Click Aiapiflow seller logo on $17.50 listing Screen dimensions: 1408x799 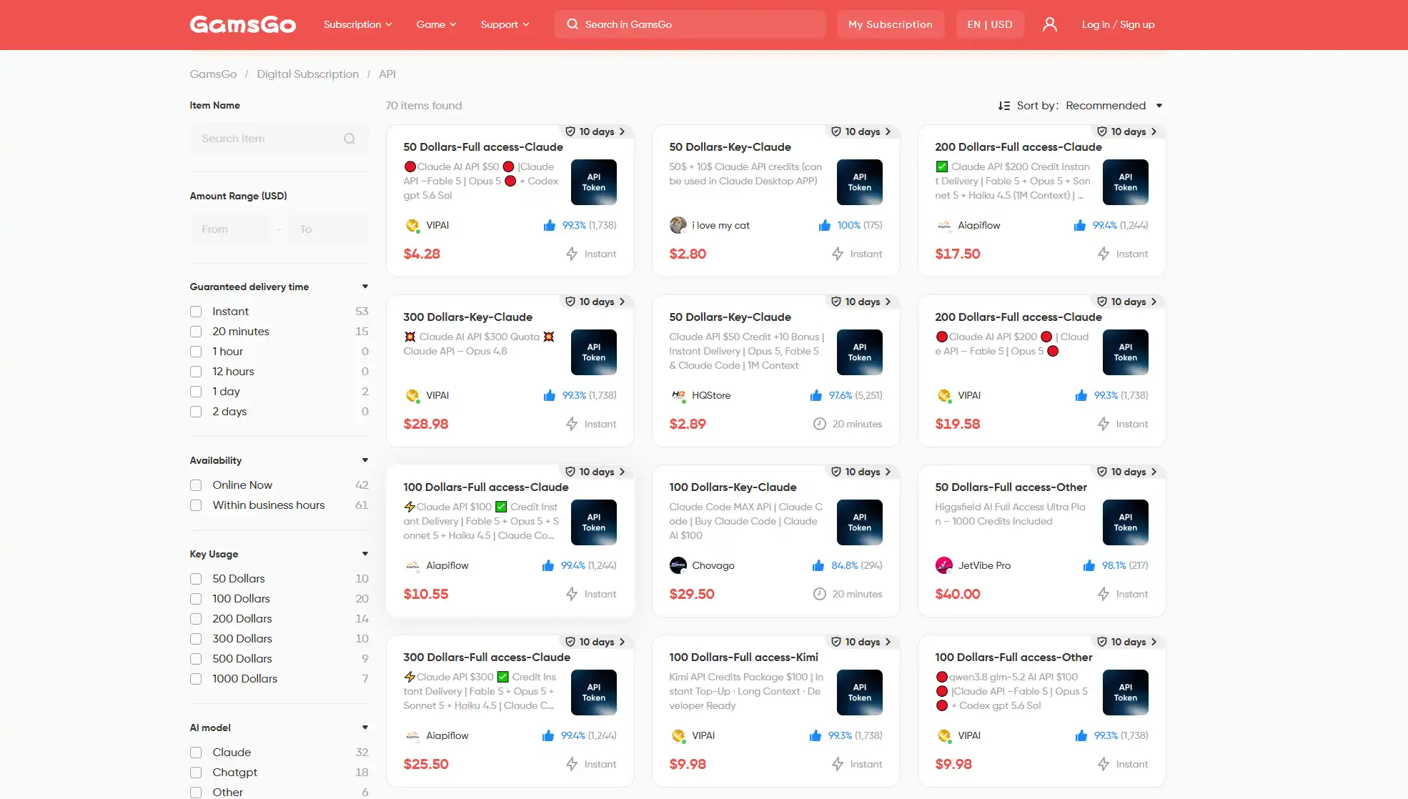943,225
